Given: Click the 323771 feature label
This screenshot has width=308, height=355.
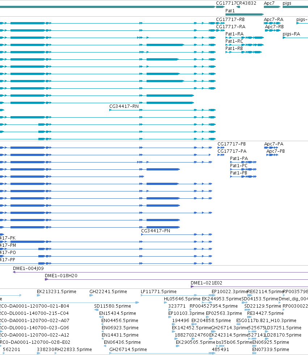Looking at the screenshot, I should click(x=177, y=306).
